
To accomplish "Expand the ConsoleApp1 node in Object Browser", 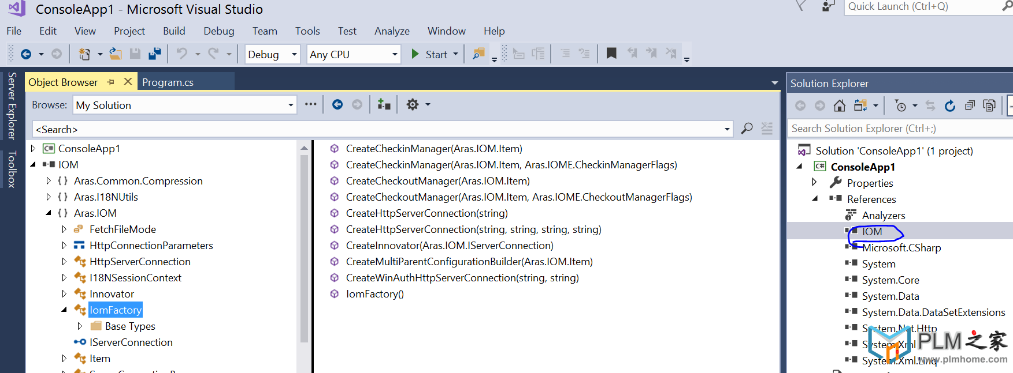I will click(x=33, y=149).
